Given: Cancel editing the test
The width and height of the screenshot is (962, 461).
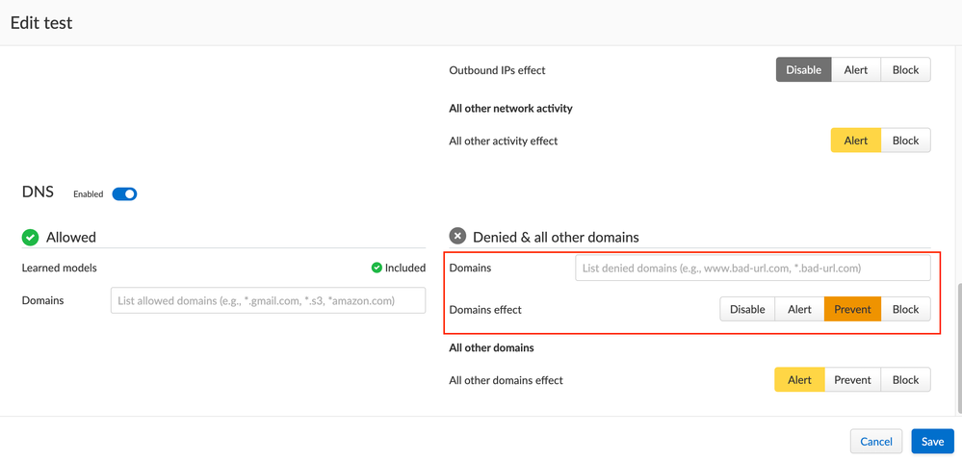Looking at the screenshot, I should 875,442.
